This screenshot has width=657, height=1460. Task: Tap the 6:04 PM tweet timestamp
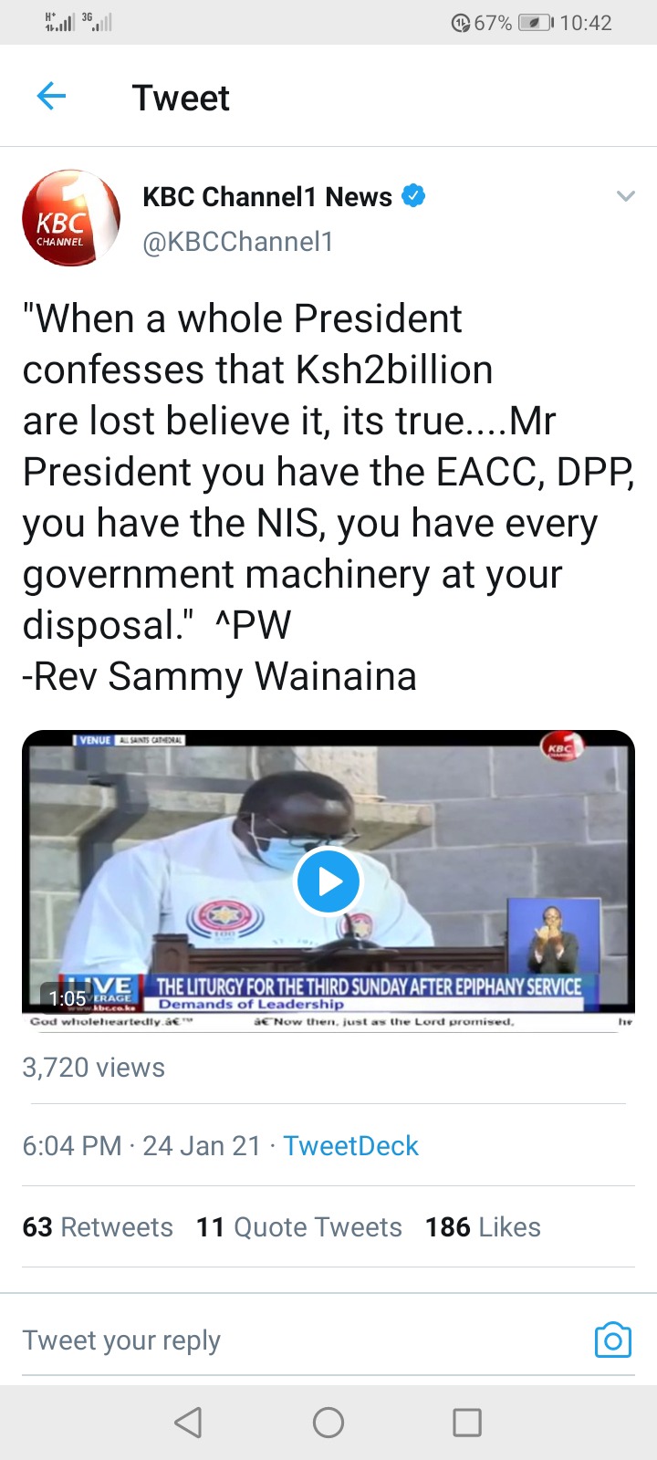(x=71, y=1145)
